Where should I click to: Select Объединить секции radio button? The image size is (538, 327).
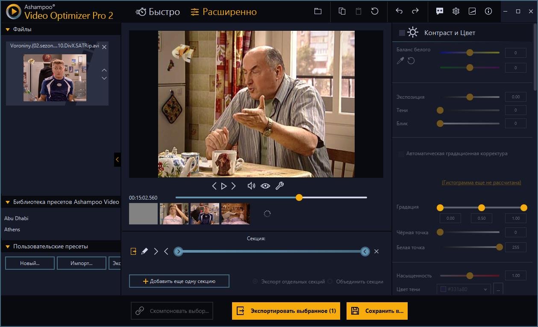[x=330, y=282]
